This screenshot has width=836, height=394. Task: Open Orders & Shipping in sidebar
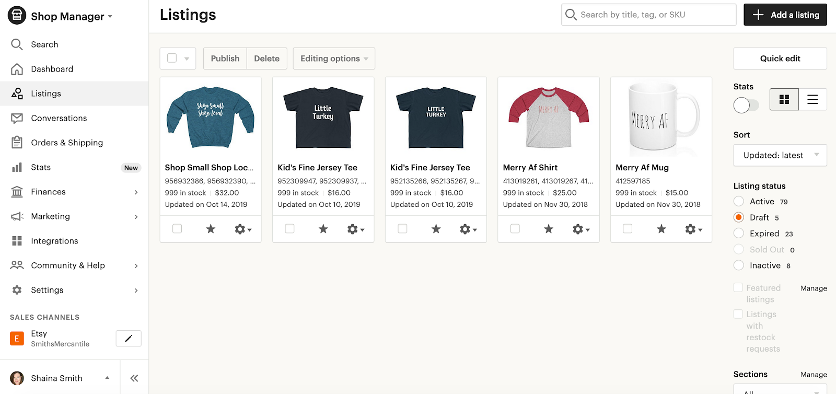(x=74, y=143)
